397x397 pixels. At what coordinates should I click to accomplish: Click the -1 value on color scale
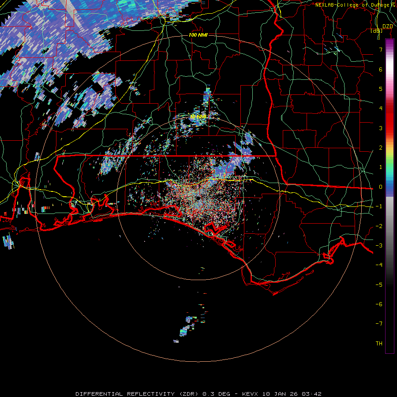(x=379, y=206)
